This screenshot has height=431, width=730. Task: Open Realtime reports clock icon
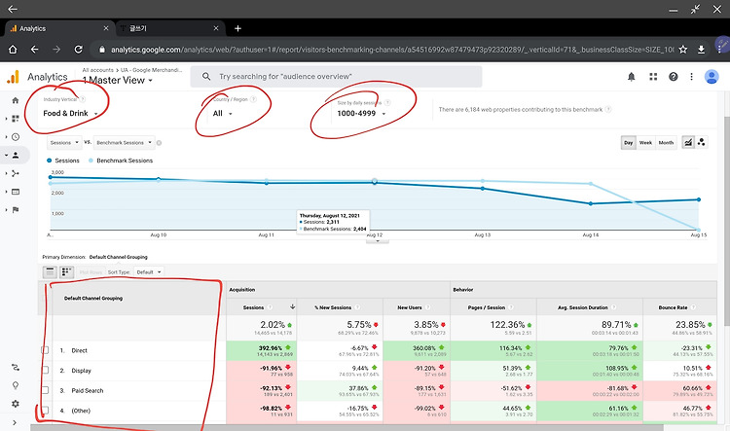click(16, 137)
